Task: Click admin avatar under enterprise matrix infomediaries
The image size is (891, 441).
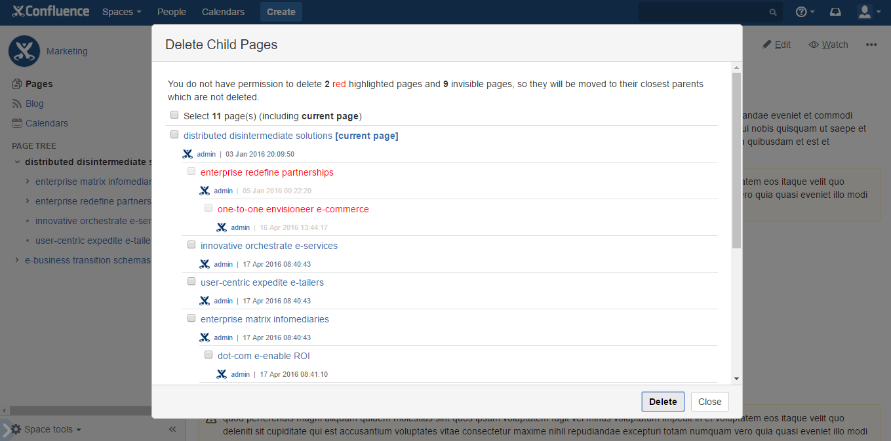Action: 205,337
